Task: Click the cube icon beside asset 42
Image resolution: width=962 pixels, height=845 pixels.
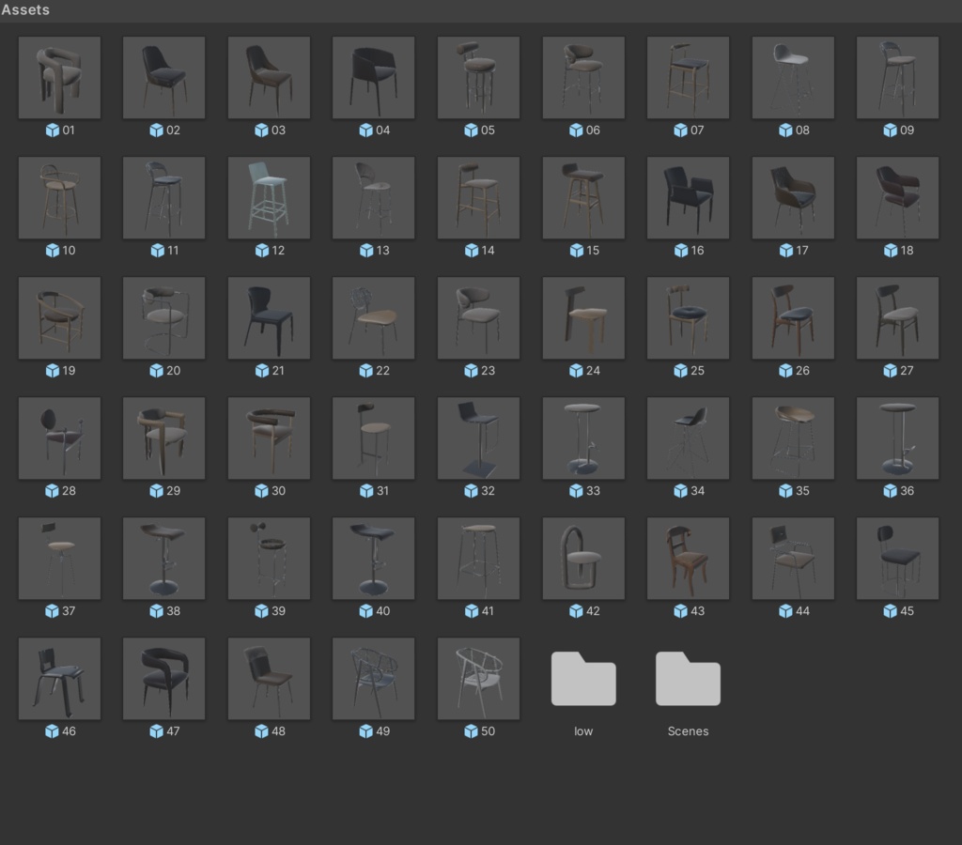Action: [x=577, y=610]
